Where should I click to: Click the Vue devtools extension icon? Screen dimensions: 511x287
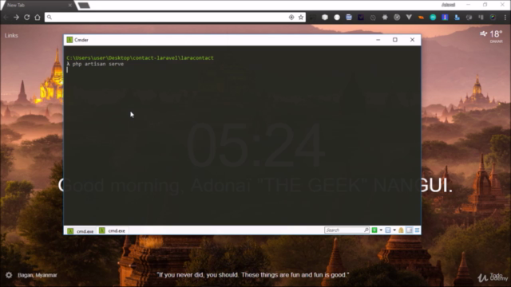pos(409,18)
